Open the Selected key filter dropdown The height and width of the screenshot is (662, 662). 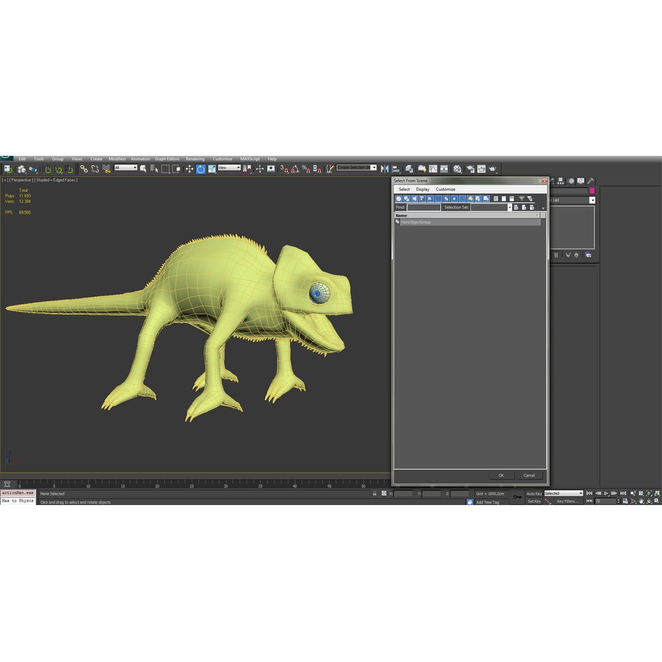(x=564, y=493)
